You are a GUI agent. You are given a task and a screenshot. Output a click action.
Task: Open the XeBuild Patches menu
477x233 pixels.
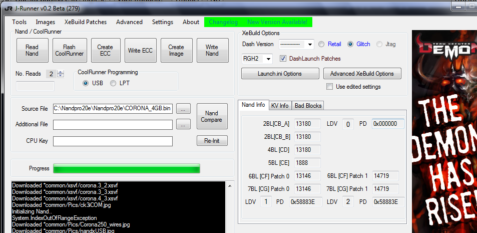(x=85, y=22)
